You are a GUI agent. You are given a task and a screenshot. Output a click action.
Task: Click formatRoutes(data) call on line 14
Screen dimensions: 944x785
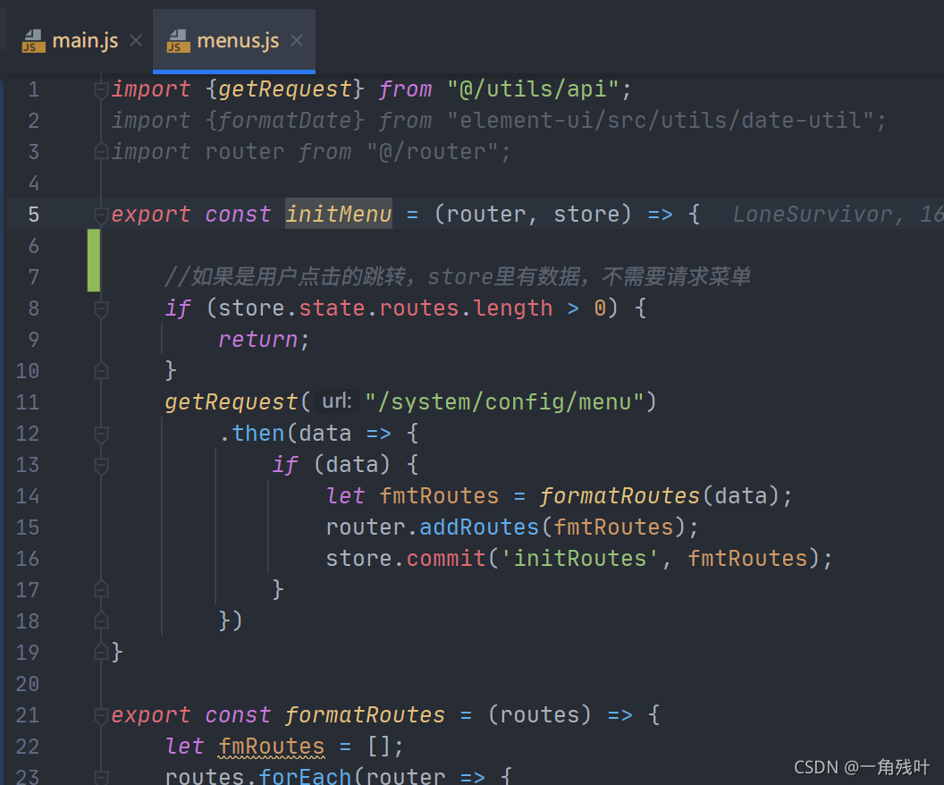coord(659,496)
